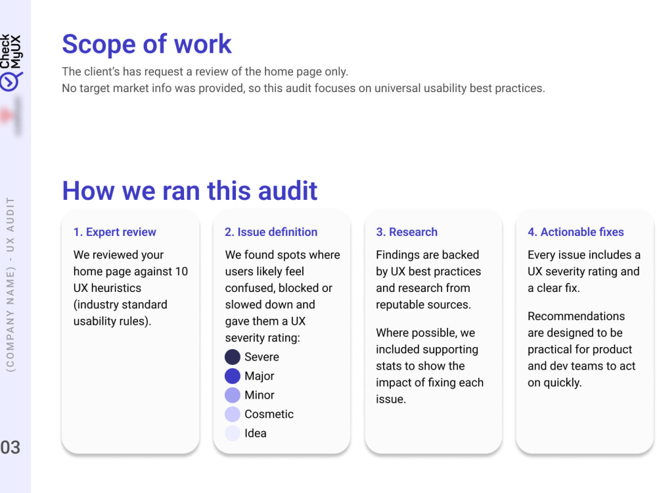Click the page number 03
The image size is (657, 493).
[10, 447]
